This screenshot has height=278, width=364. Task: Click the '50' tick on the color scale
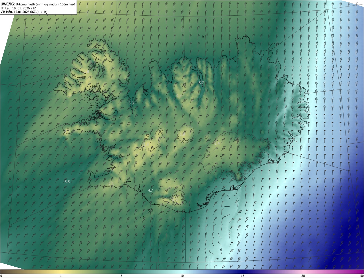coord(362,276)
